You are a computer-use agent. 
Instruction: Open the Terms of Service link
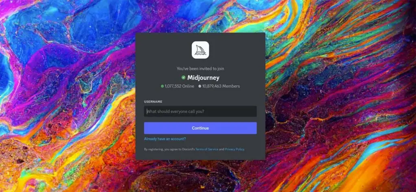pyautogui.click(x=207, y=149)
